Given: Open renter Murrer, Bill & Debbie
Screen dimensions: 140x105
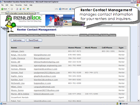Looking at the screenshot, I should (x=20, y=94).
